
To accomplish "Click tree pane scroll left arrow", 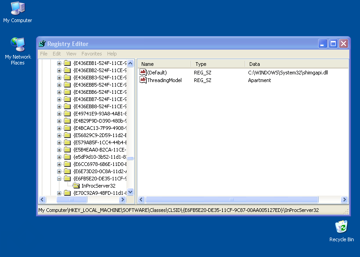I will click(x=42, y=199).
